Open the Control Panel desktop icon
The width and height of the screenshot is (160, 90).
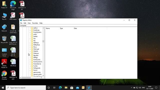(x=4, y=52)
